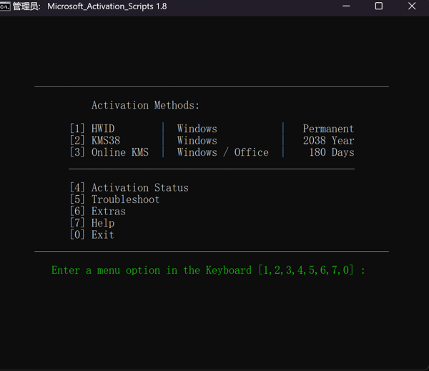
Task: Click the Windows label in the HWID row
Action: pos(197,129)
